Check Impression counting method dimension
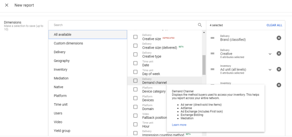The image size is (292, 137). coord(135,133)
